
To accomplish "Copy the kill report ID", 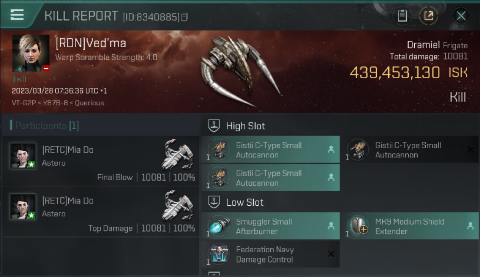I will 185,17.
